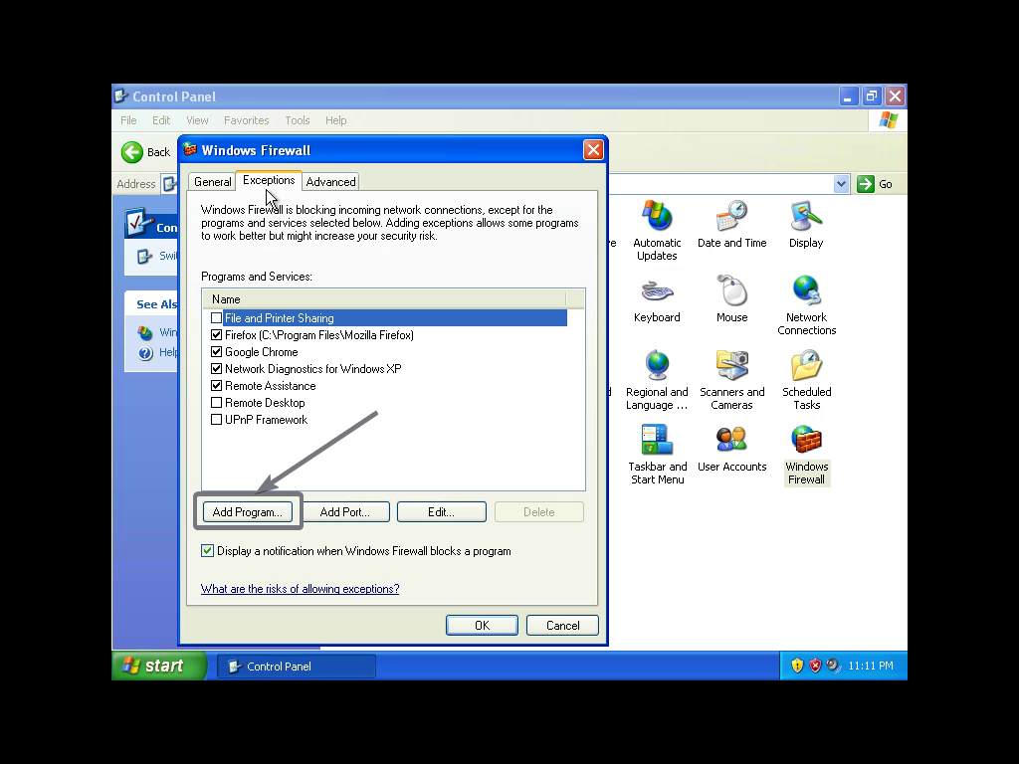Click the Name column header
The height and width of the screenshot is (764, 1019).
pyautogui.click(x=385, y=299)
